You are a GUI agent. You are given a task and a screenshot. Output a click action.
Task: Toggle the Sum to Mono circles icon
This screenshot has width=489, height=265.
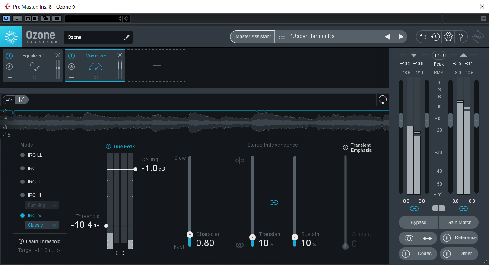point(409,238)
